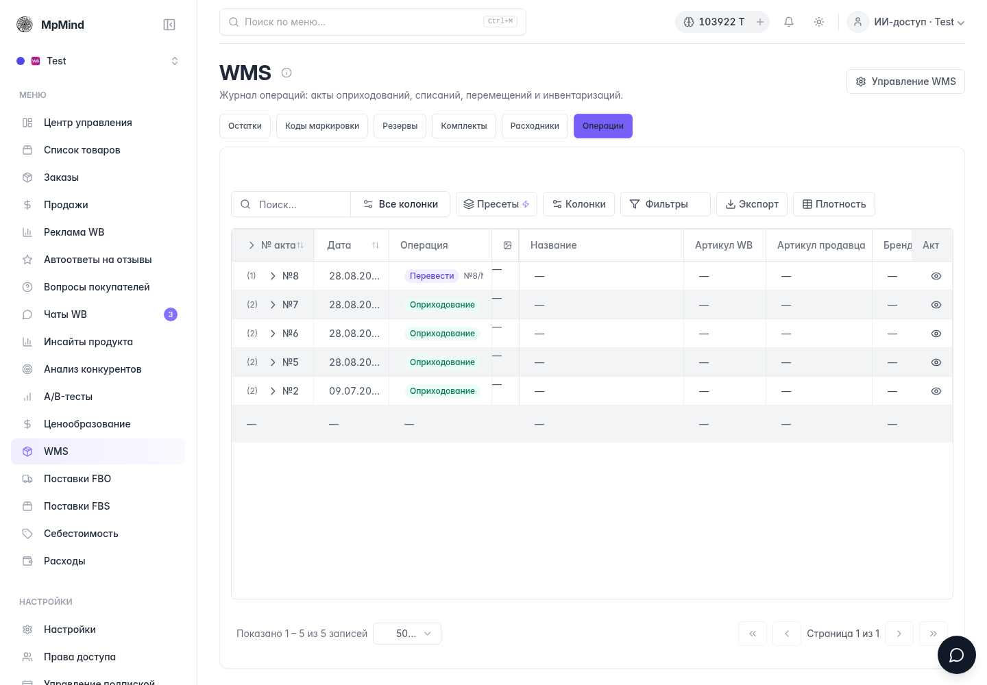
Task: Open the notifications bell
Action: pyautogui.click(x=789, y=22)
